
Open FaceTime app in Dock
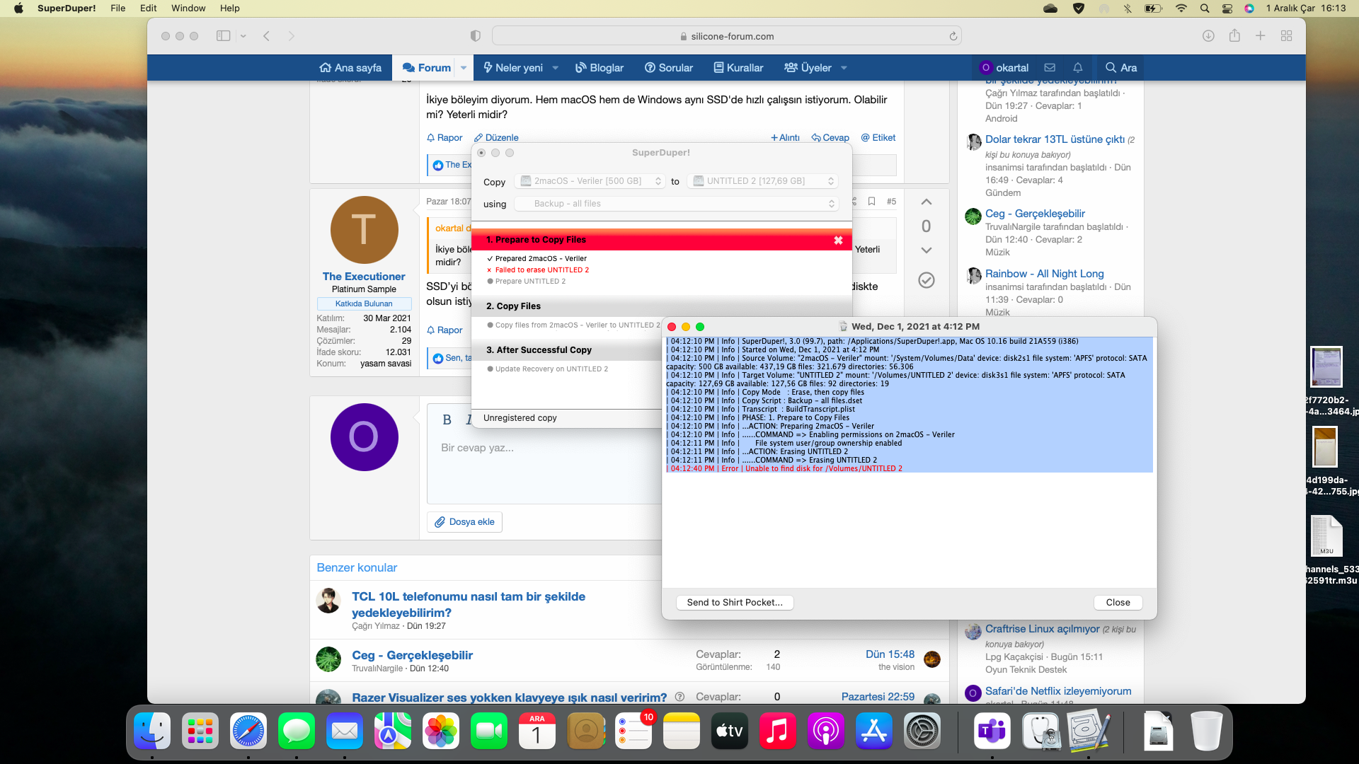489,731
